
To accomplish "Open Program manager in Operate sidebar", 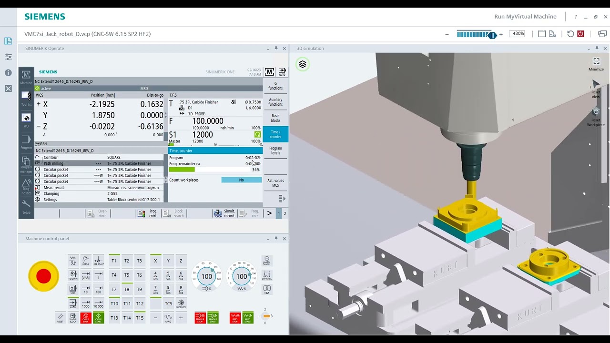I will click(x=26, y=164).
